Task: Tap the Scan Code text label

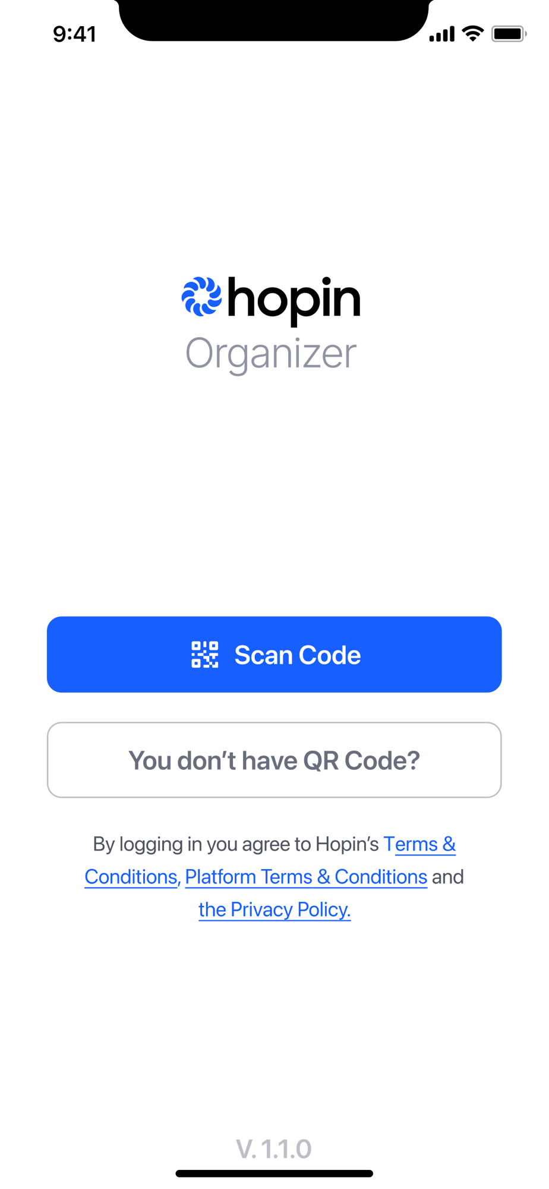Action: pyautogui.click(x=298, y=655)
